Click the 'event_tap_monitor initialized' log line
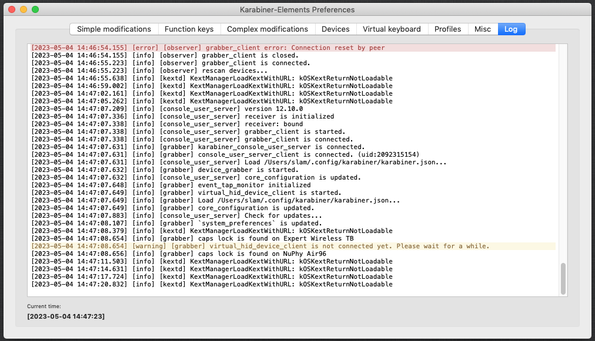This screenshot has width=595, height=341. (171, 185)
